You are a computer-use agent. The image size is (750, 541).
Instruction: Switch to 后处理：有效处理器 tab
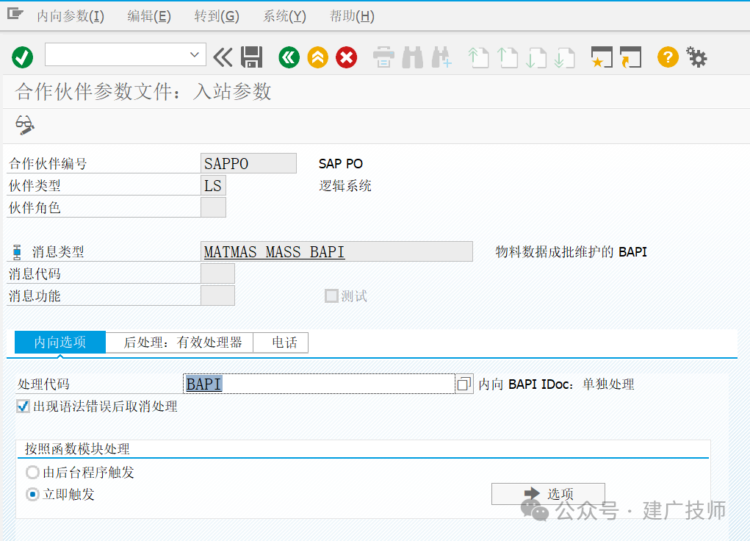(180, 343)
